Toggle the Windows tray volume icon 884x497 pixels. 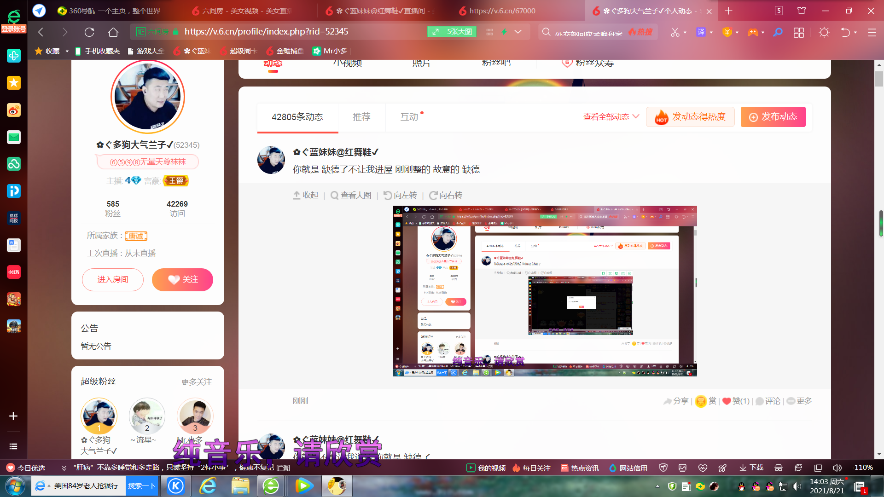coord(797,486)
